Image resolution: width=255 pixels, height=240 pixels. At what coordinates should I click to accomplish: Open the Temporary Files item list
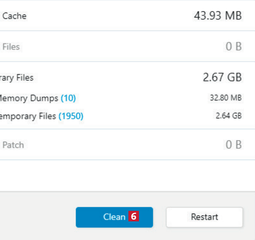point(28,116)
